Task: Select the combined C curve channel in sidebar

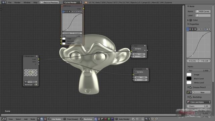Action: (188, 29)
